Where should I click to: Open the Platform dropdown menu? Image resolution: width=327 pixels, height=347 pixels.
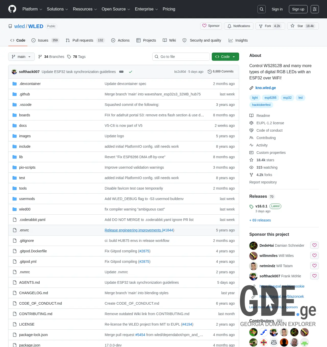(x=32, y=9)
